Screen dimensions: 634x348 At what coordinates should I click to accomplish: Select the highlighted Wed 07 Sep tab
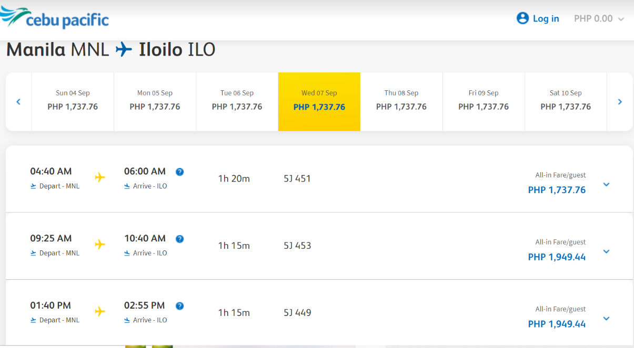[319, 101]
